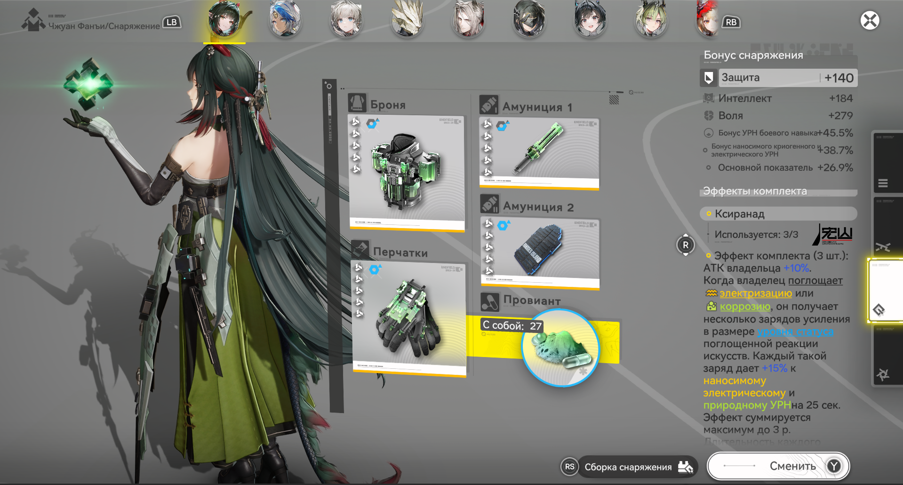The height and width of the screenshot is (485, 903).
Task: Select the Воля +279 stat row
Action: tap(778, 115)
